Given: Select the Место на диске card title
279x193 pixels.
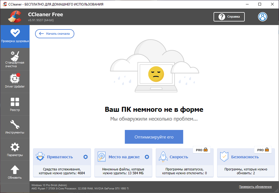Looking at the screenshot, I should pyautogui.click(x=124, y=157).
